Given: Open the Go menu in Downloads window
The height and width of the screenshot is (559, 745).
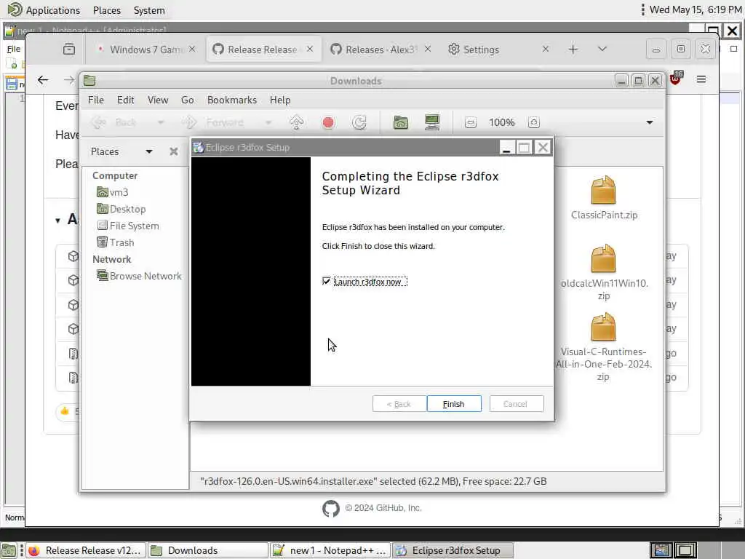Looking at the screenshot, I should pos(187,100).
